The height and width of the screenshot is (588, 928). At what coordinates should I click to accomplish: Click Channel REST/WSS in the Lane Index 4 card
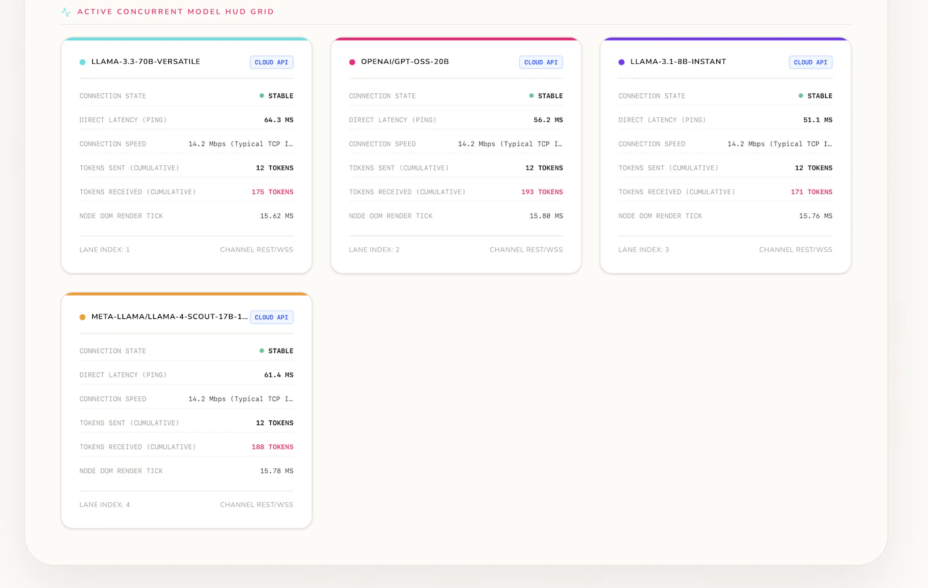pyautogui.click(x=257, y=505)
